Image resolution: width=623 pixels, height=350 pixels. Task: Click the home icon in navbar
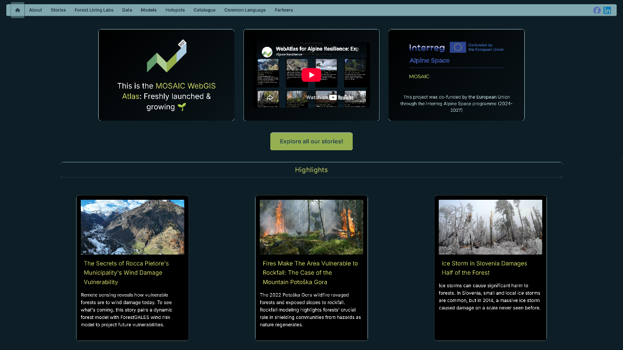17,10
